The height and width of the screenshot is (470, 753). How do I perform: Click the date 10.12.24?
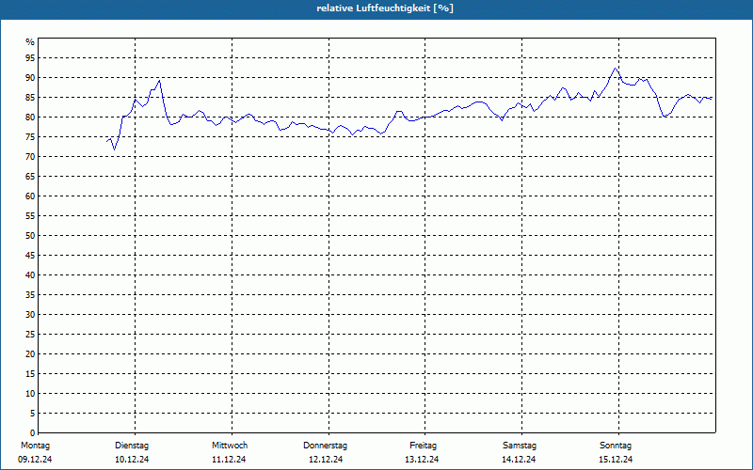point(132,460)
